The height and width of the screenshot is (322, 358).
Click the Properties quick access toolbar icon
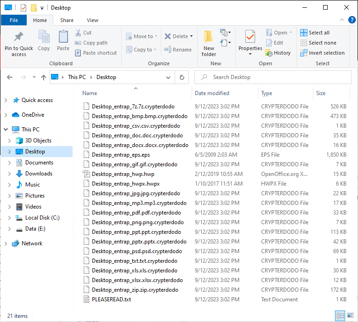tap(23, 8)
